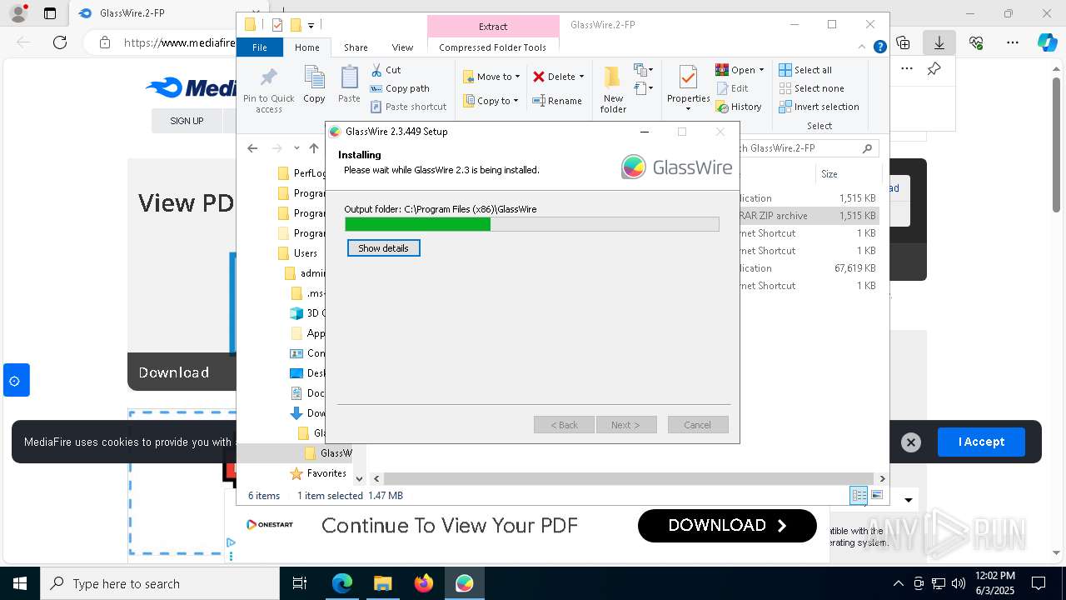Open File tab in File Explorer

(x=260, y=47)
